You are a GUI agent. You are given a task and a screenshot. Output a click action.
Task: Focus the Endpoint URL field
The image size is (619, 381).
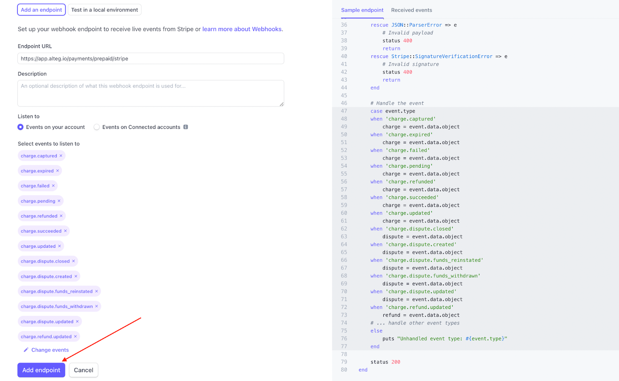point(151,58)
